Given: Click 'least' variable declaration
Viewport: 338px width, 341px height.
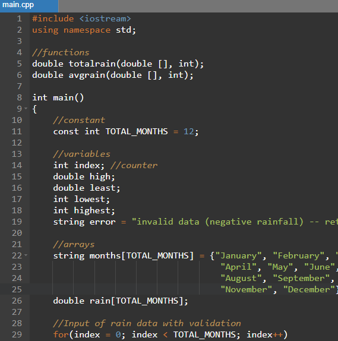Looking at the screenshot, I should (x=103, y=188).
